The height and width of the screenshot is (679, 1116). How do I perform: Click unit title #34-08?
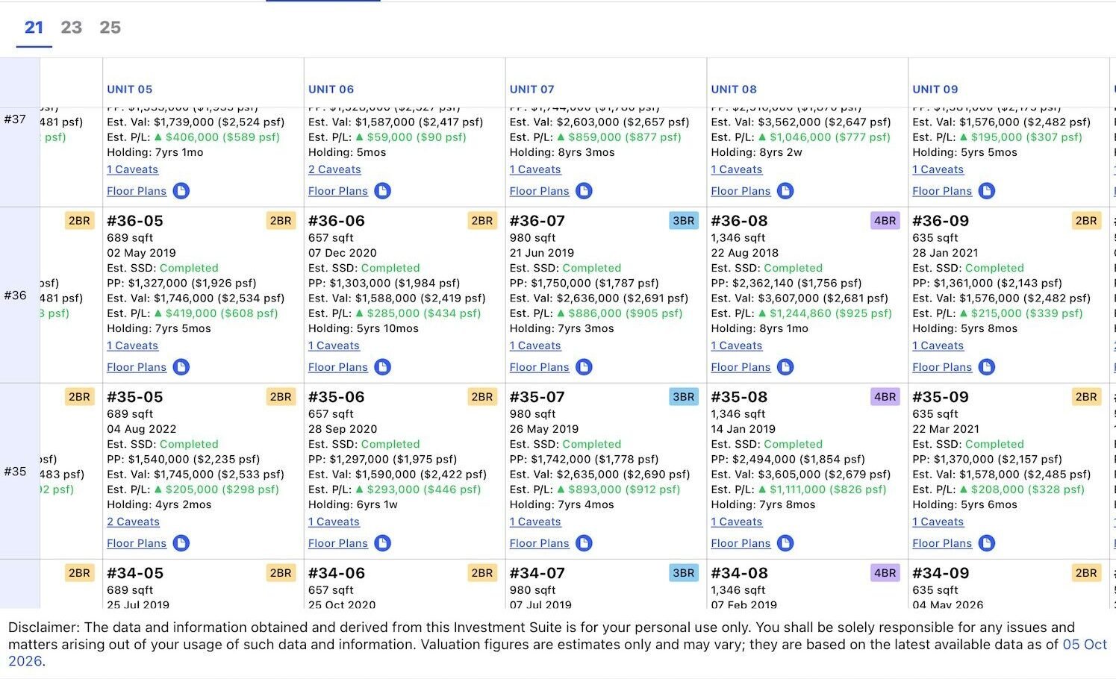coord(739,573)
